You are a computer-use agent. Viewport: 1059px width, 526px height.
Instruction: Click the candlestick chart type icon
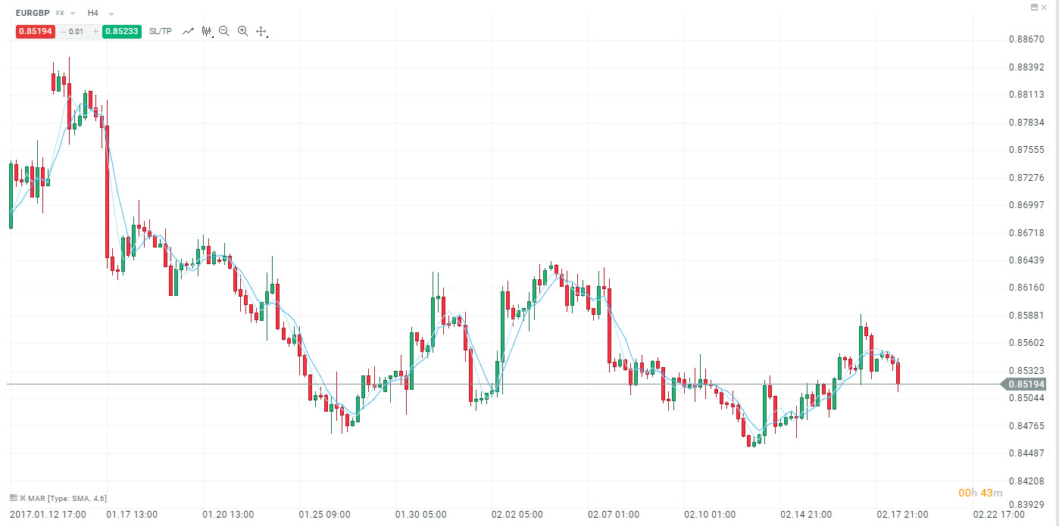(205, 31)
